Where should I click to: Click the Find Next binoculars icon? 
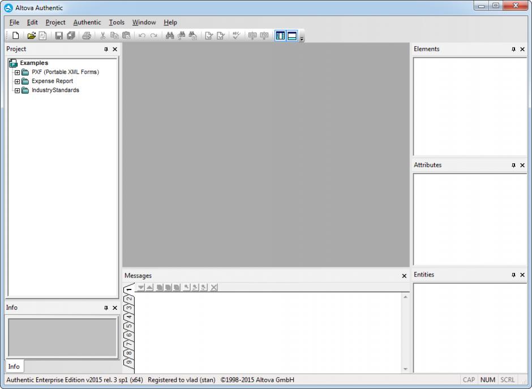(182, 36)
